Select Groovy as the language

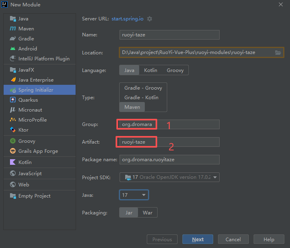point(175,70)
